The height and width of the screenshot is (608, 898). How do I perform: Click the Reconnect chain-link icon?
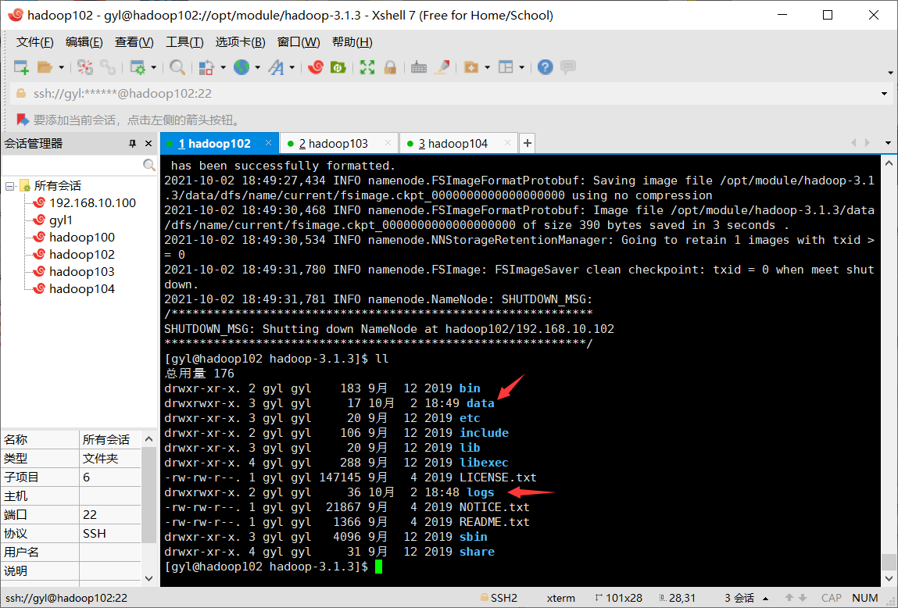coord(108,67)
